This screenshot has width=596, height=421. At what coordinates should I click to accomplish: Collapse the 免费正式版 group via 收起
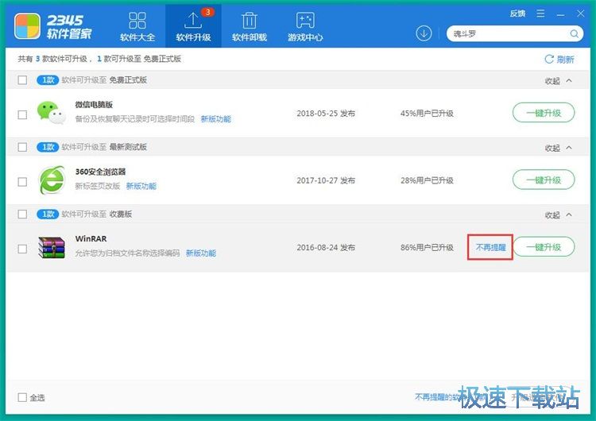tap(559, 80)
